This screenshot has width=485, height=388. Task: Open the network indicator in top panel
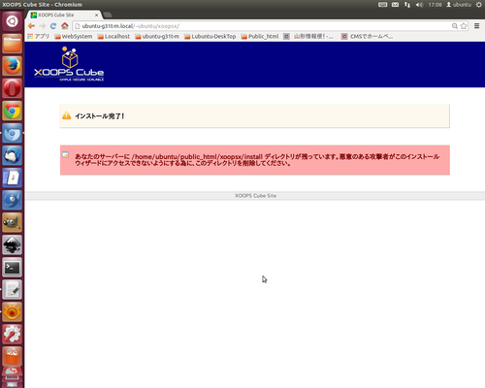[x=407, y=5]
